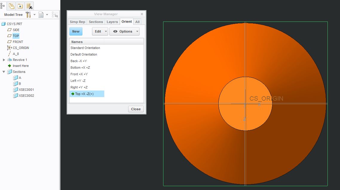Select the Left +Y -Z view

tap(78, 81)
